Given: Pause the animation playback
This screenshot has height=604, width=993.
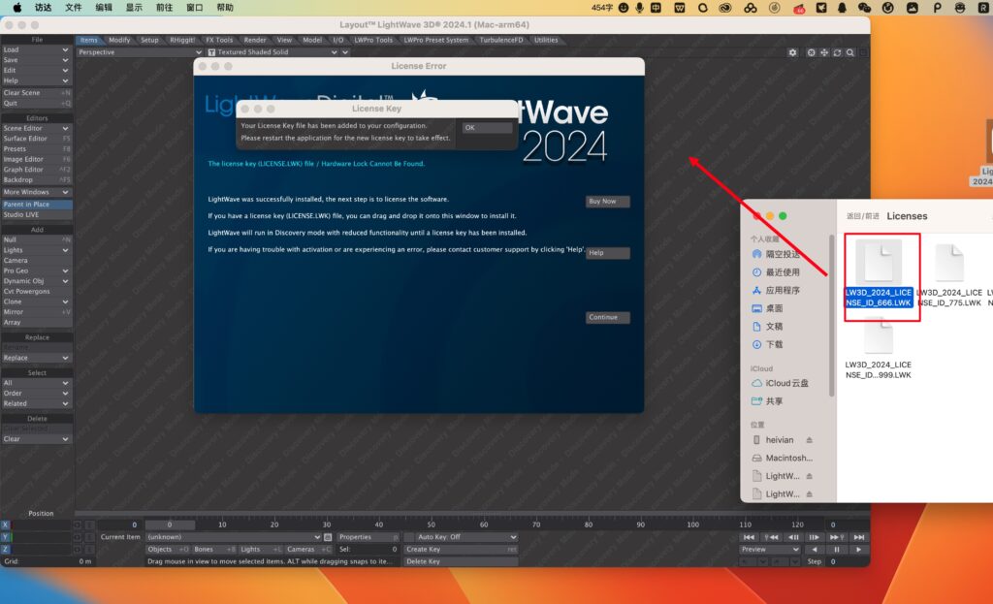Looking at the screenshot, I should pyautogui.click(x=838, y=549).
